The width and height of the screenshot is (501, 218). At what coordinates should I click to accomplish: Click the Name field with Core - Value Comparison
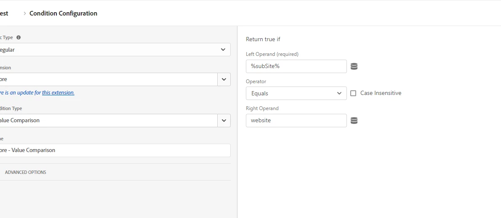(x=114, y=150)
